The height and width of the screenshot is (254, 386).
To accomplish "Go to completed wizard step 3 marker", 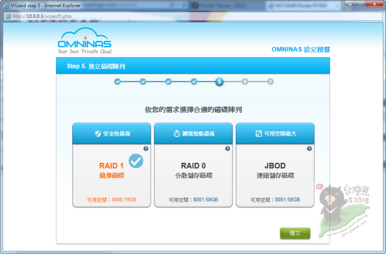I will (x=168, y=82).
